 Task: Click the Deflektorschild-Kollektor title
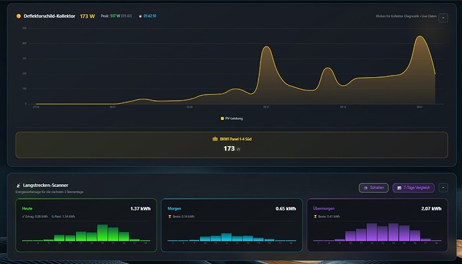[49, 16]
